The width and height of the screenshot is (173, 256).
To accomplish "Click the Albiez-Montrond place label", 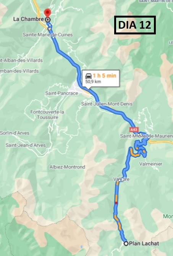I will (67, 167).
